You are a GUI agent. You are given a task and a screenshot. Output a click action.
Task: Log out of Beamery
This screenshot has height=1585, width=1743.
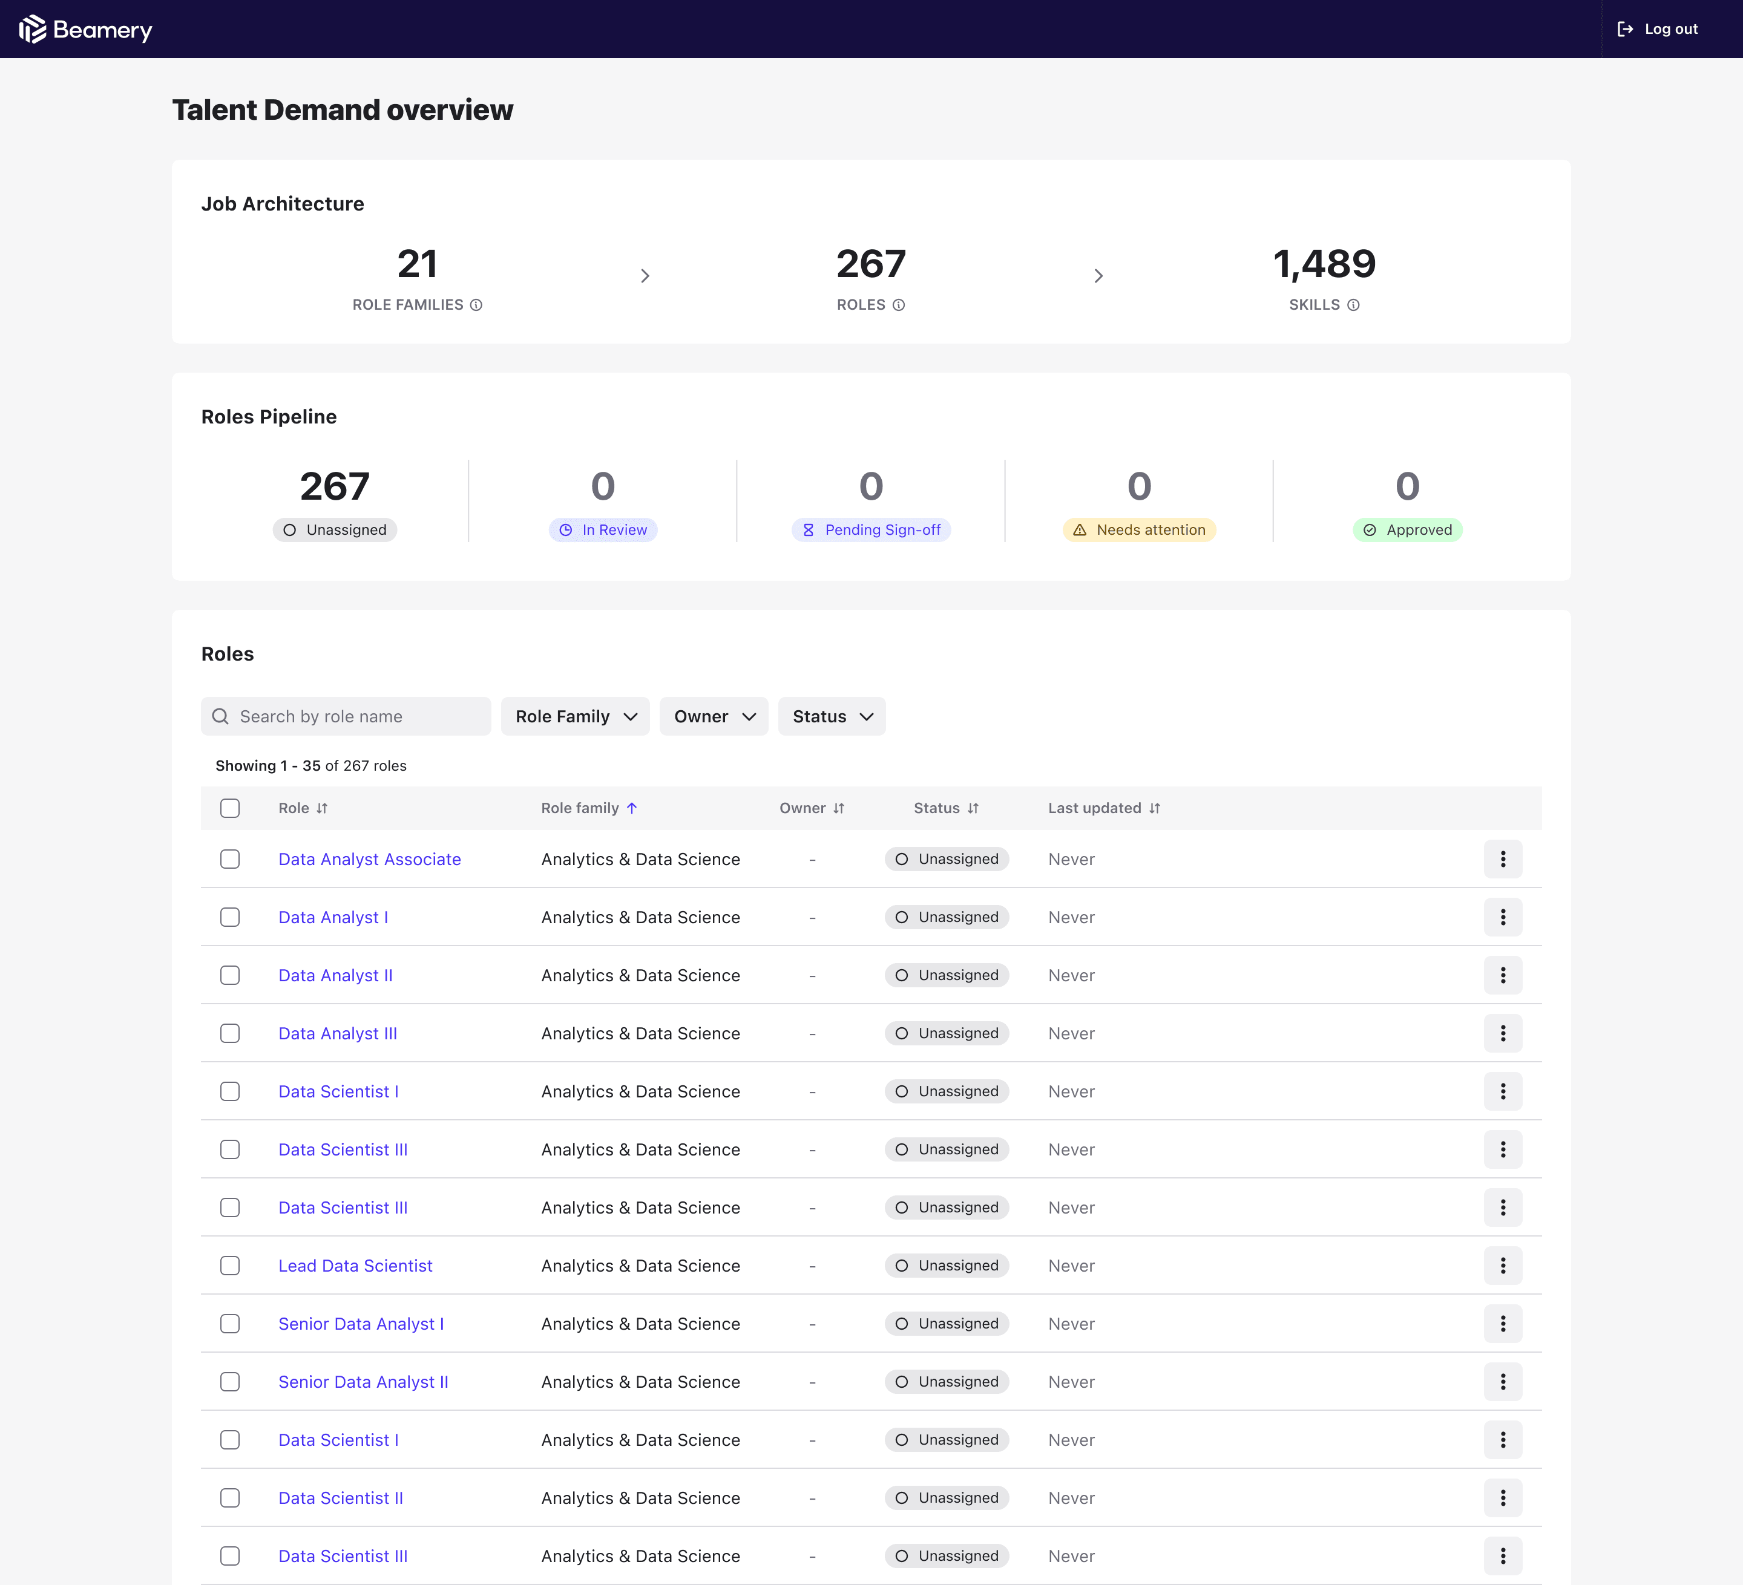coord(1658,30)
